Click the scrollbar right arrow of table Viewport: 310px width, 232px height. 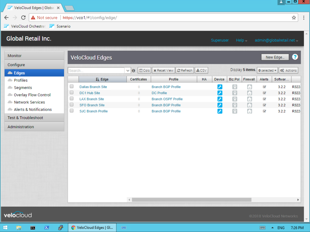click(x=298, y=200)
